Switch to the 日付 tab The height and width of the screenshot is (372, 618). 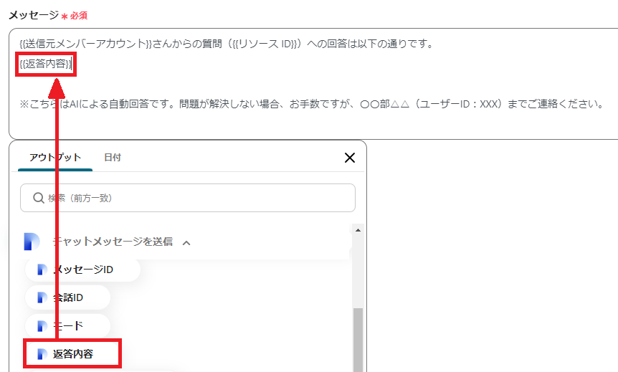(x=113, y=157)
